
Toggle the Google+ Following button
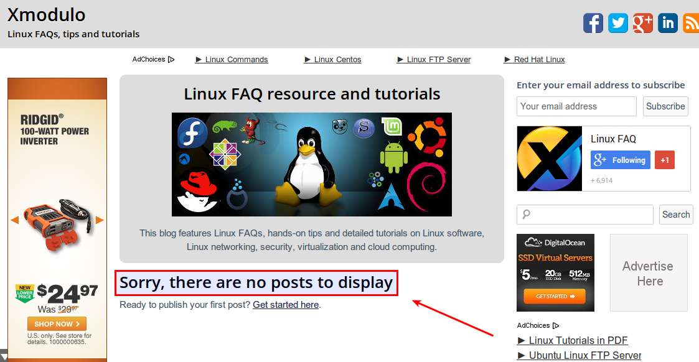pyautogui.click(x=620, y=160)
